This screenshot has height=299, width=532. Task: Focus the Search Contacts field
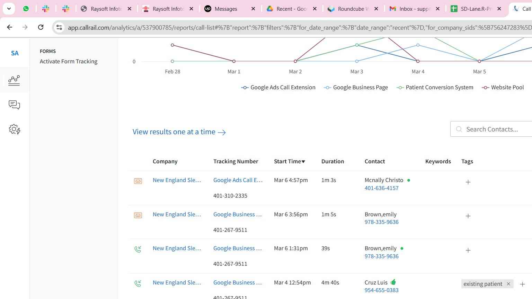pos(492,129)
